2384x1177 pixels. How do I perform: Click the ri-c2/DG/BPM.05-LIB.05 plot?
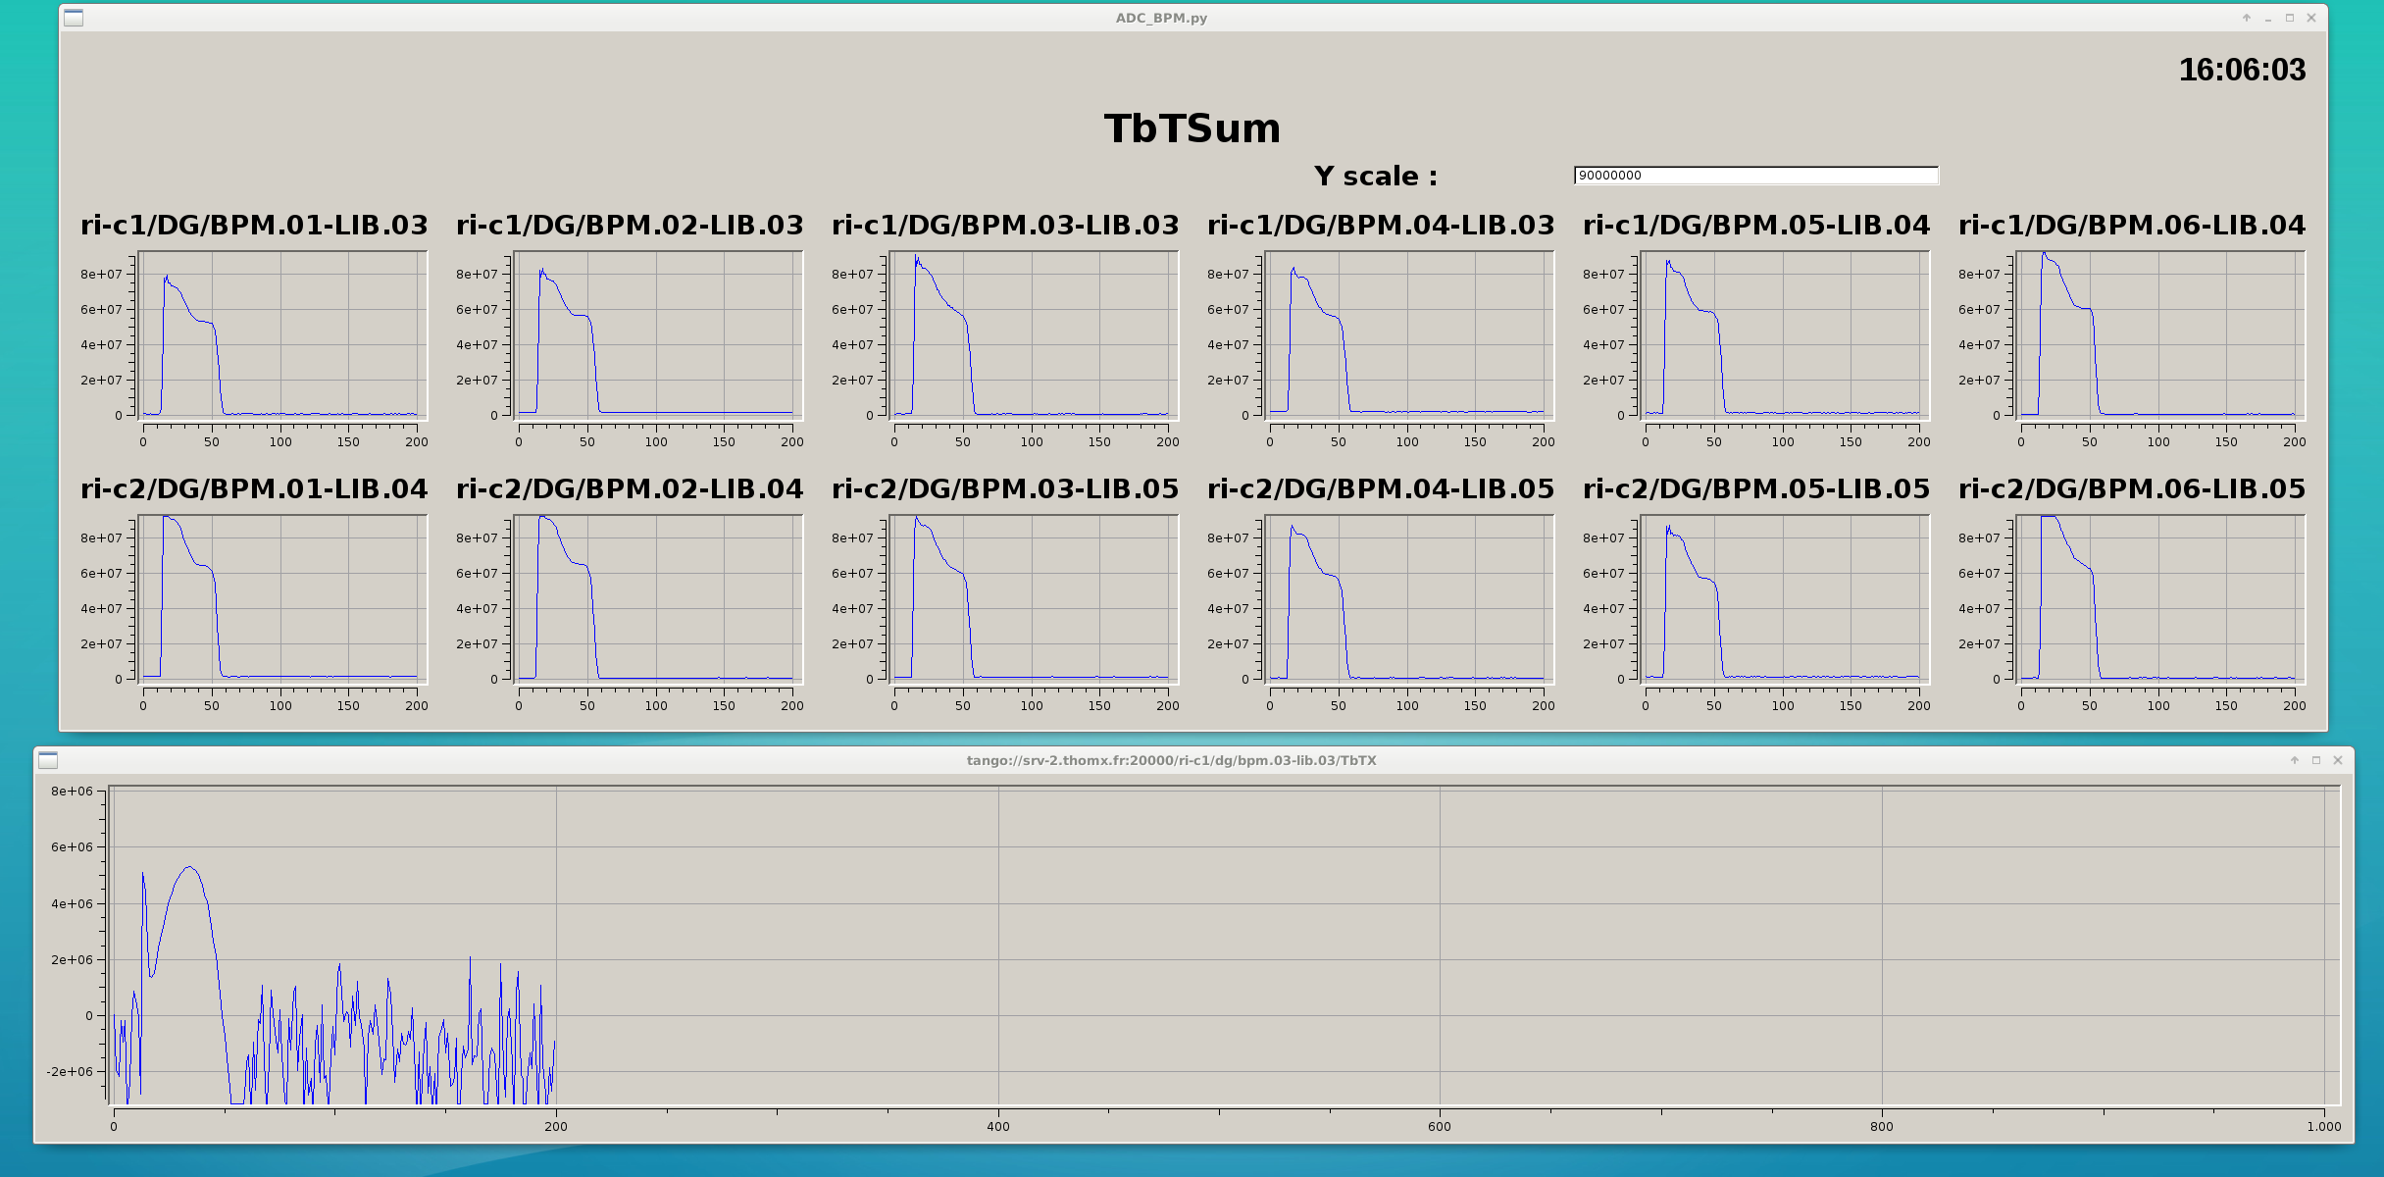(1784, 598)
